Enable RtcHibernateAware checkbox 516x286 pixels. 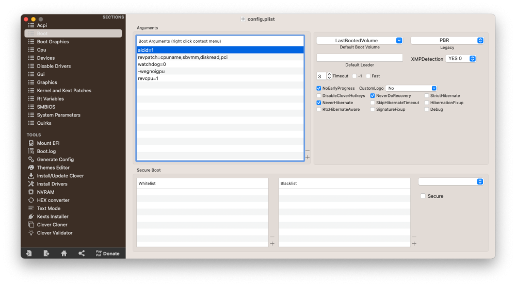[x=318, y=109]
